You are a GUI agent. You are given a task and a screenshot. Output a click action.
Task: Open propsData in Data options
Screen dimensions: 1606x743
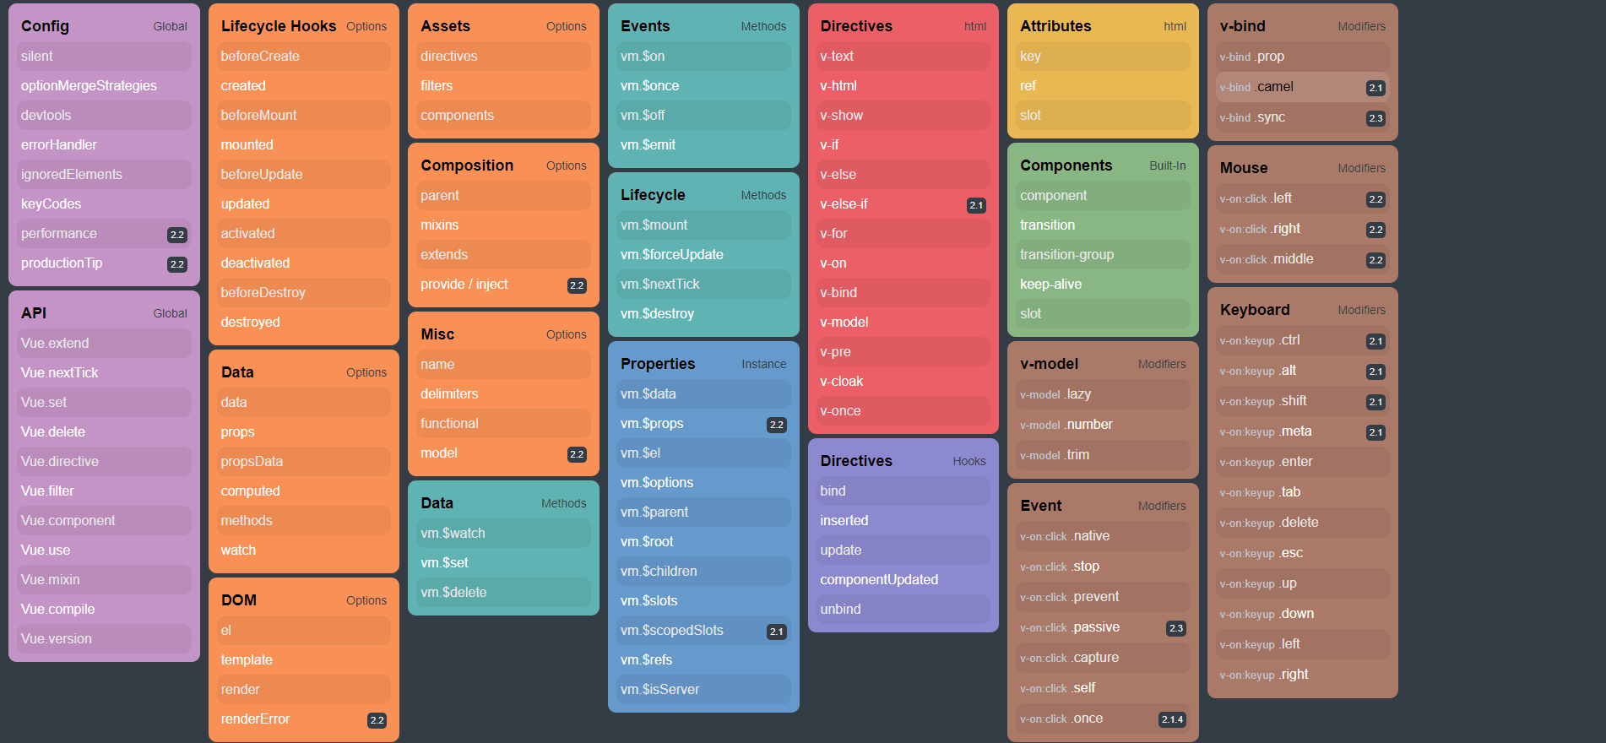click(304, 462)
